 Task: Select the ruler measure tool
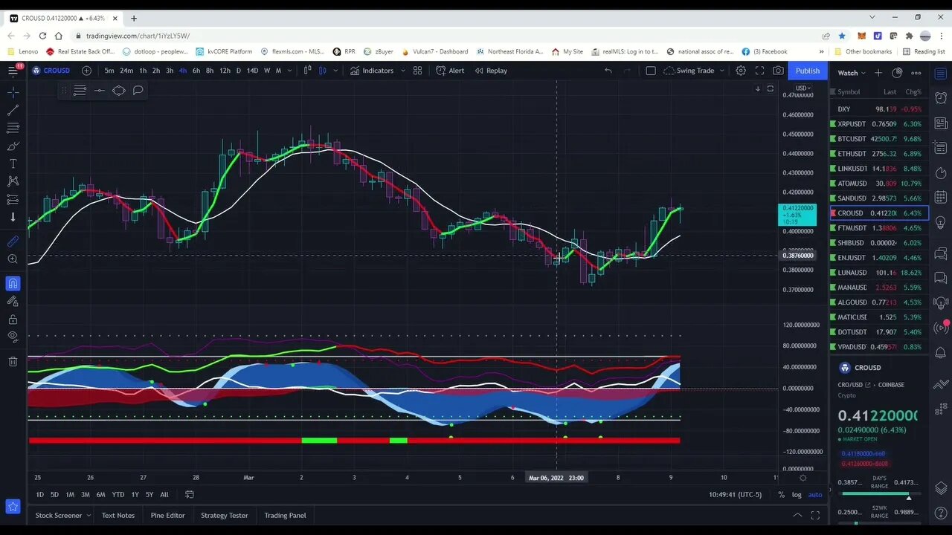pyautogui.click(x=13, y=241)
